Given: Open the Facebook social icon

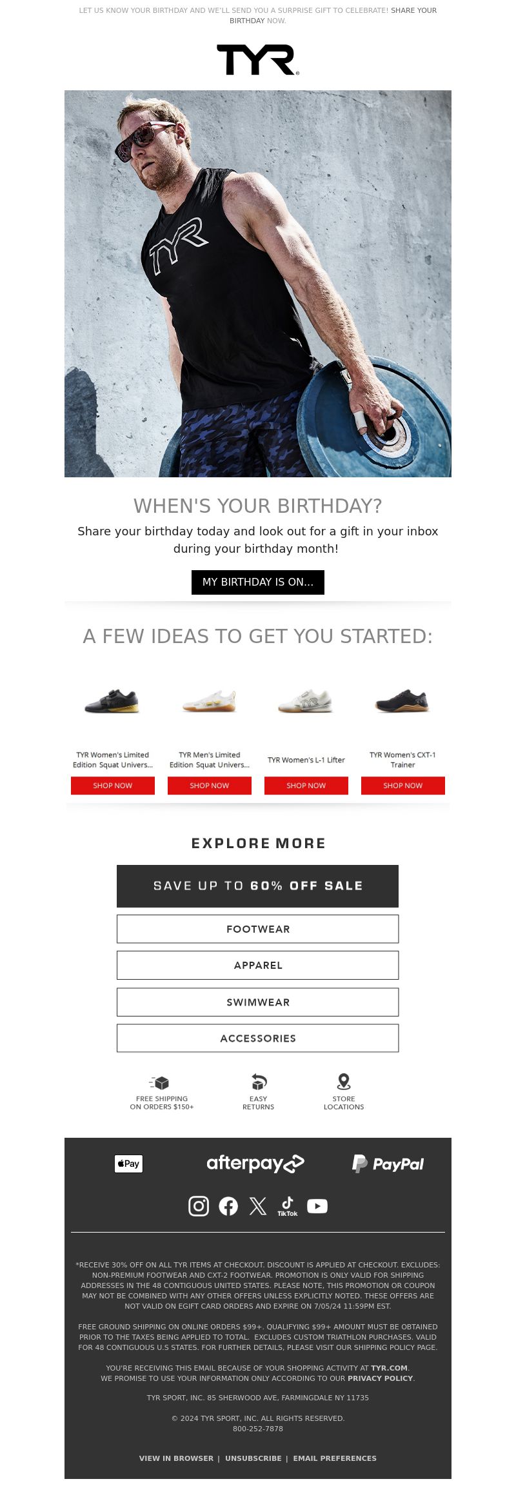Looking at the screenshot, I should coord(228,1205).
